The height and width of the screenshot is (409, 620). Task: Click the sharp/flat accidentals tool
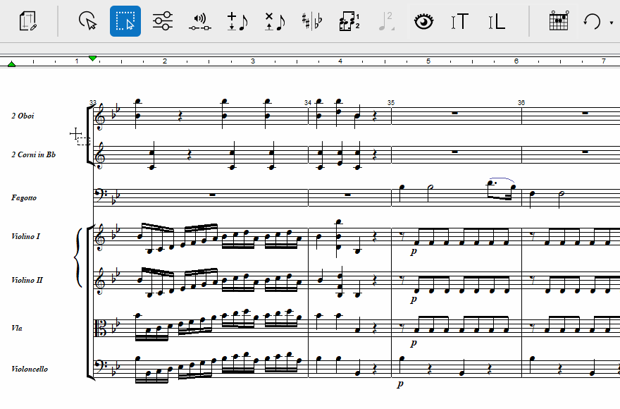[x=311, y=21]
